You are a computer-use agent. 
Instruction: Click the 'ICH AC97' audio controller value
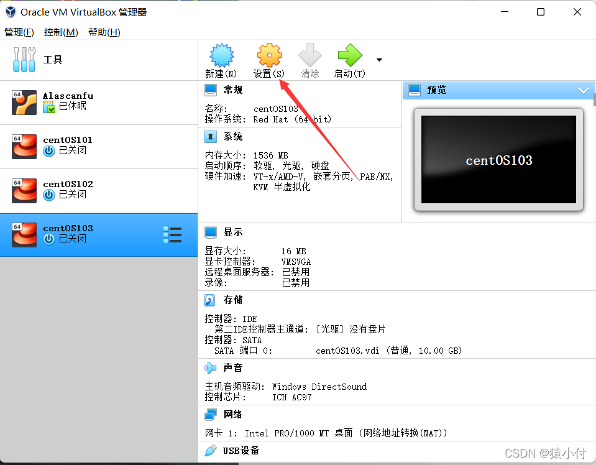click(292, 397)
